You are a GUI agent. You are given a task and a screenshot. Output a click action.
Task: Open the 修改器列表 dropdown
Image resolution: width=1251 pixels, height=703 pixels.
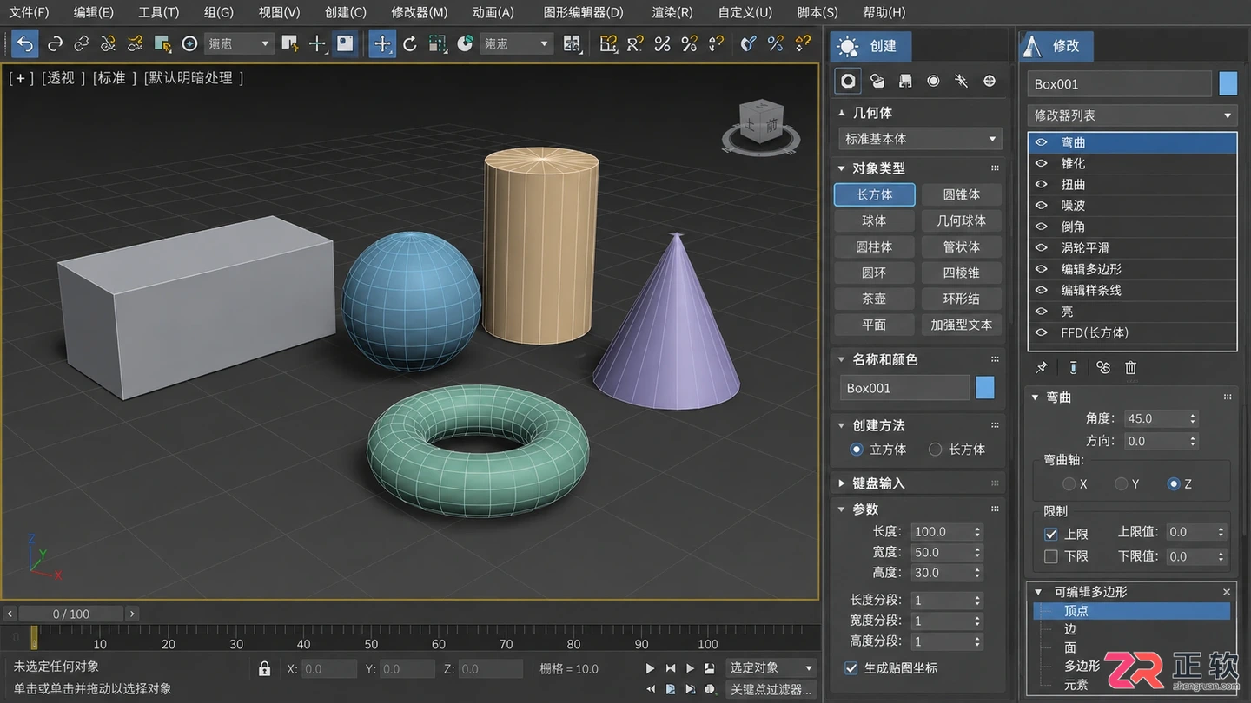pos(1133,115)
